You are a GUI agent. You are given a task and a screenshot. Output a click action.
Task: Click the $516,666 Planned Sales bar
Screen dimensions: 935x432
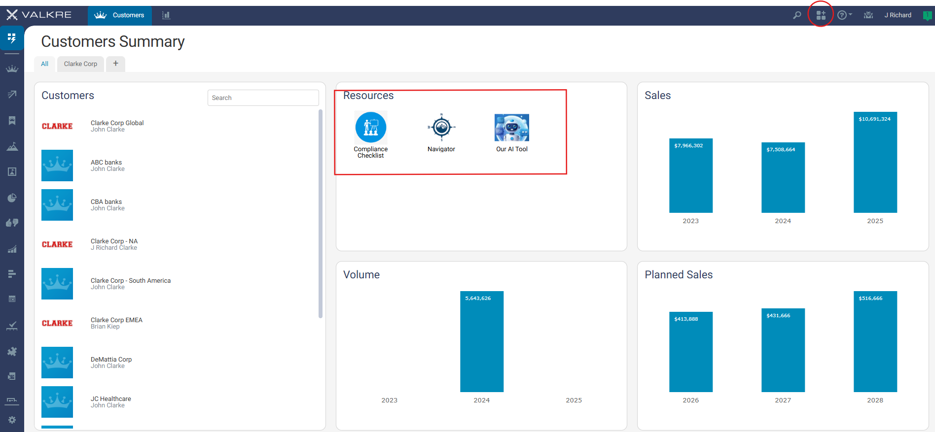click(x=875, y=342)
